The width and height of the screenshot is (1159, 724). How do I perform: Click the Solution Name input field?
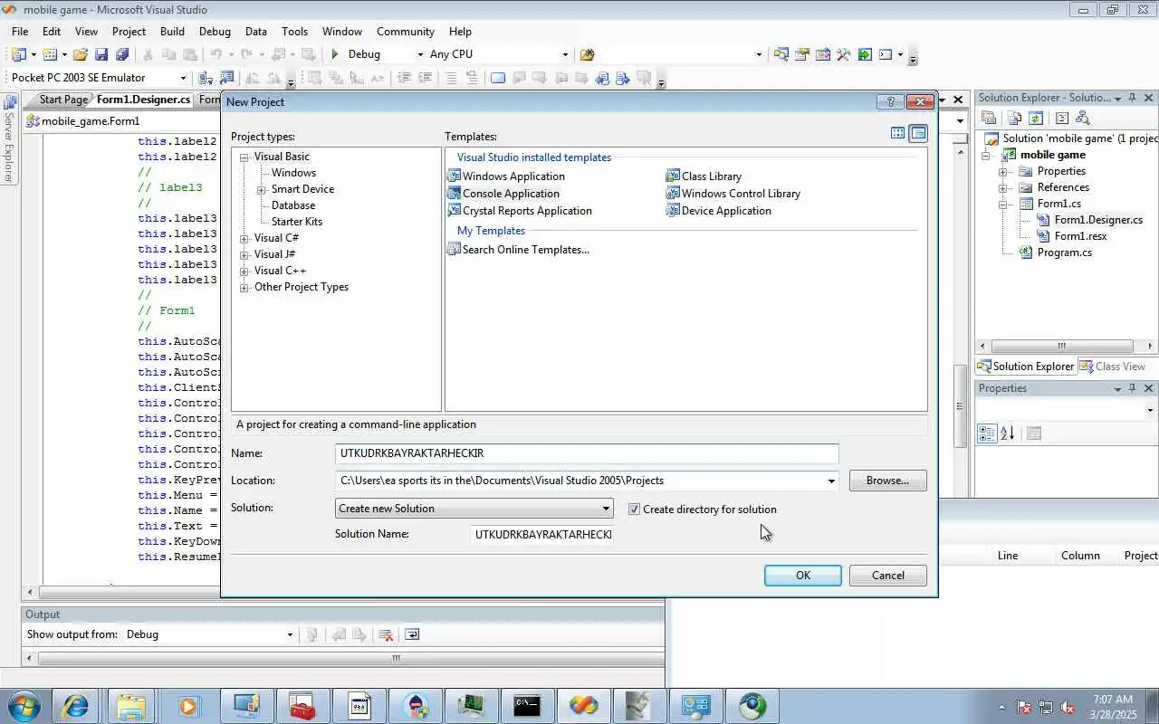(x=543, y=534)
